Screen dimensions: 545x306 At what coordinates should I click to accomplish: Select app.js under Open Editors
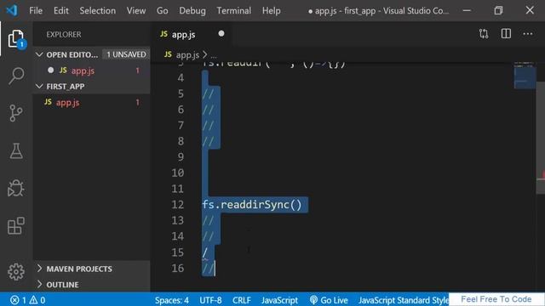[x=92, y=71]
